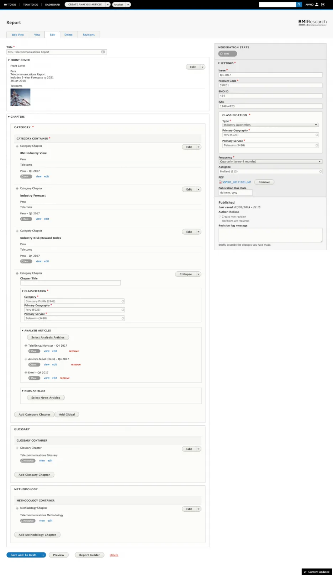Grab the drag handle for Industry Risk/Reward Index chapter
Viewport: 333px width, 576px height.
17,231
